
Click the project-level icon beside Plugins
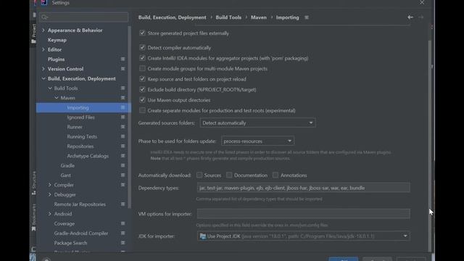point(123,59)
